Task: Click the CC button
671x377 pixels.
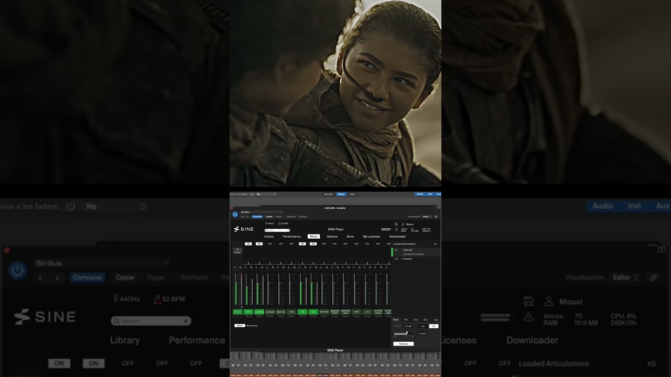Action: point(434,326)
